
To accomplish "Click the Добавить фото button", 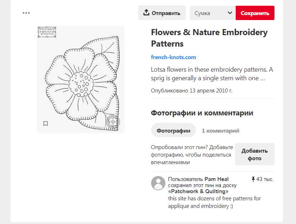I will 254,154.
